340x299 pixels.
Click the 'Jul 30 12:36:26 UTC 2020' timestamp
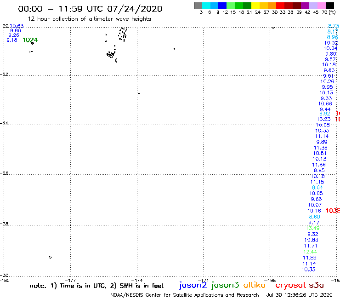(x=299, y=295)
